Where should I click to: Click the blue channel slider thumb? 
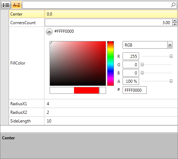point(142,73)
